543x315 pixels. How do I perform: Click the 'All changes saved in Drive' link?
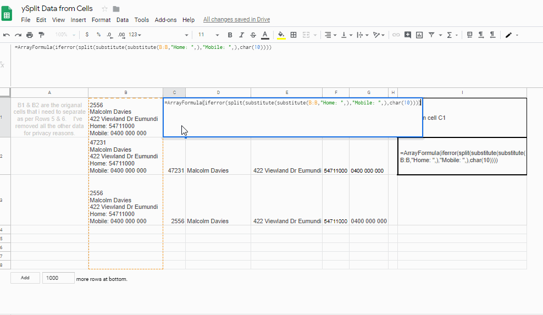click(x=236, y=19)
